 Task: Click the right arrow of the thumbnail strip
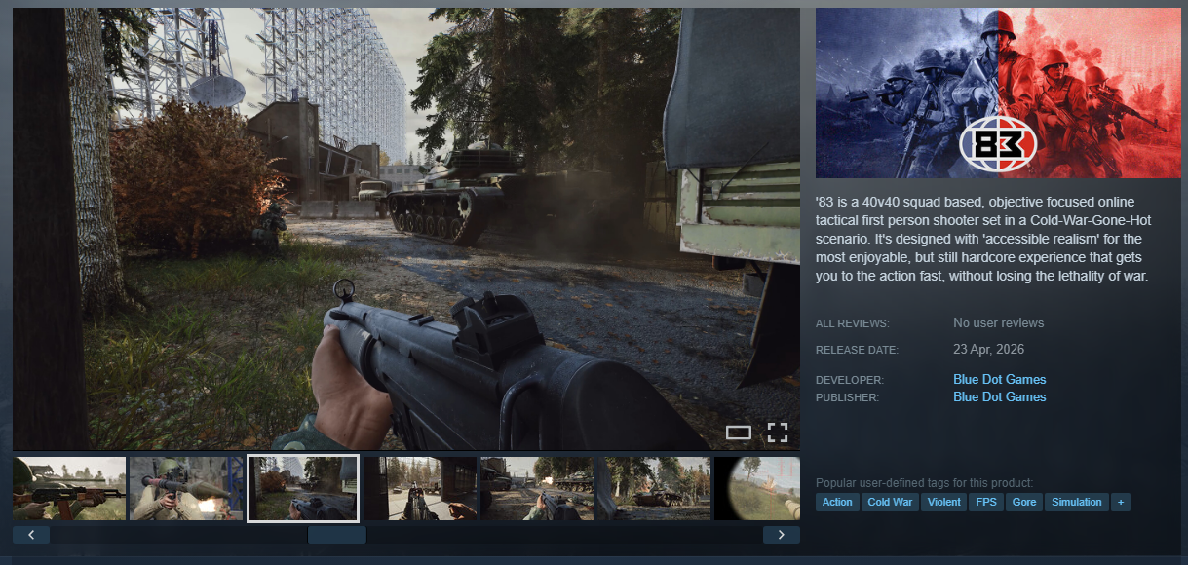pos(781,535)
